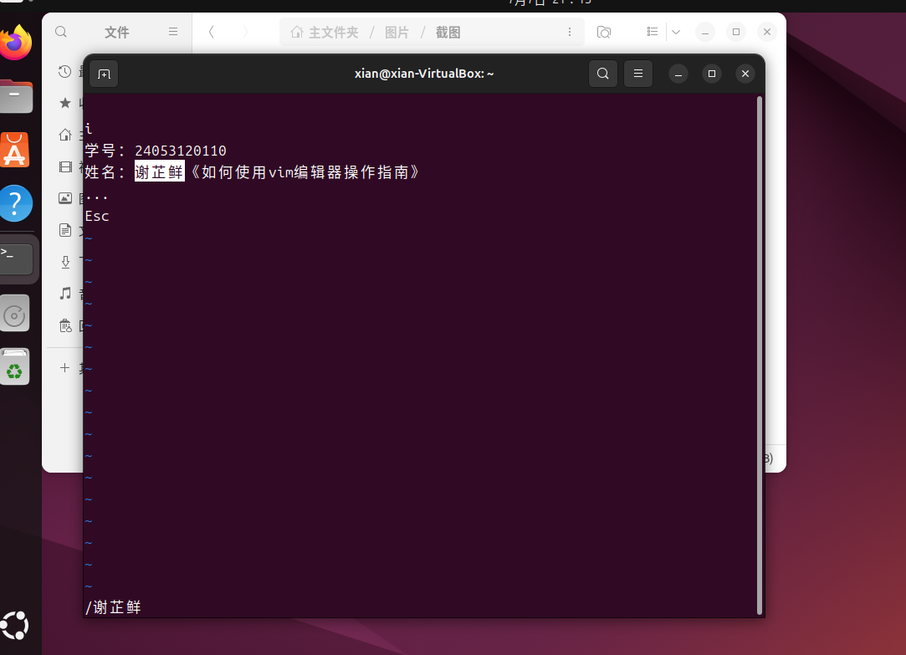Launch Firefox from the dock
This screenshot has width=906, height=655.
[16, 42]
